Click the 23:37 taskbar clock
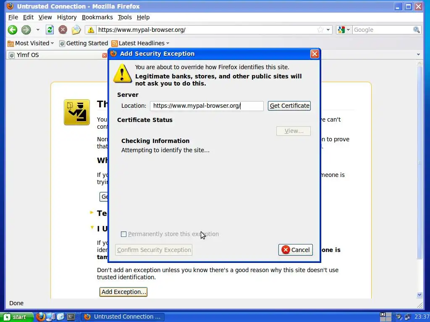 422,317
